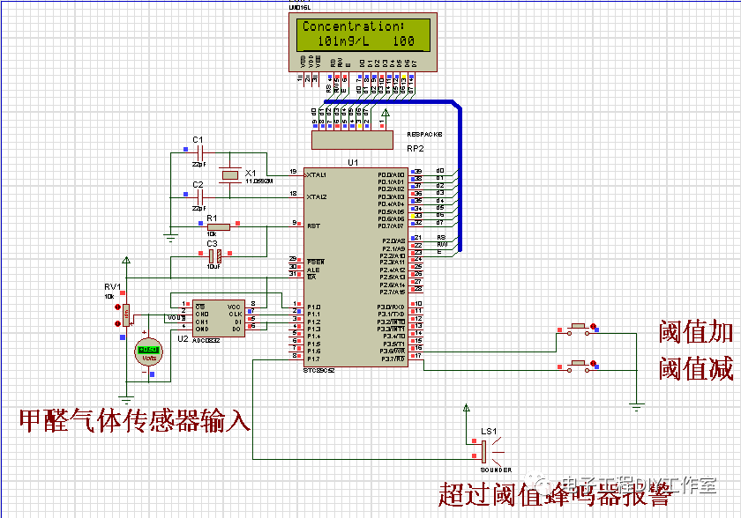
Task: Select the DC voltmeter showing Volts
Action: [x=149, y=351]
